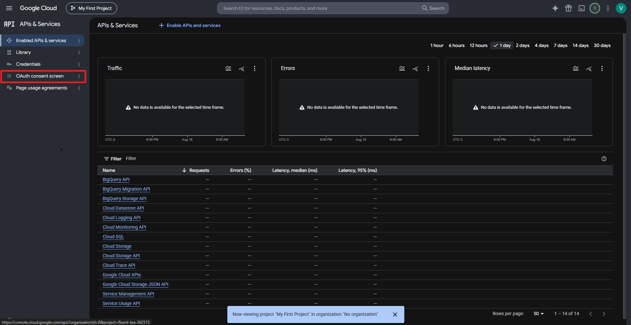Open kebab menu beside OAuth consent screen

click(x=79, y=76)
